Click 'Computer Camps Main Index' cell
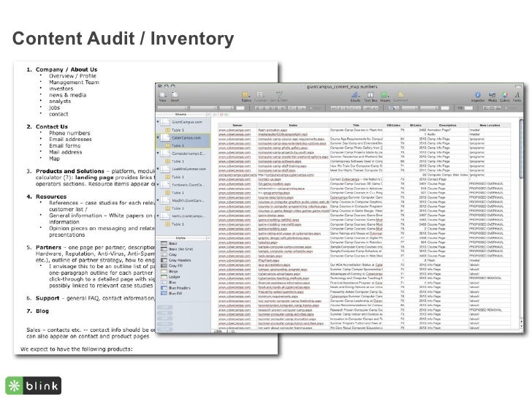 [x=447, y=175]
